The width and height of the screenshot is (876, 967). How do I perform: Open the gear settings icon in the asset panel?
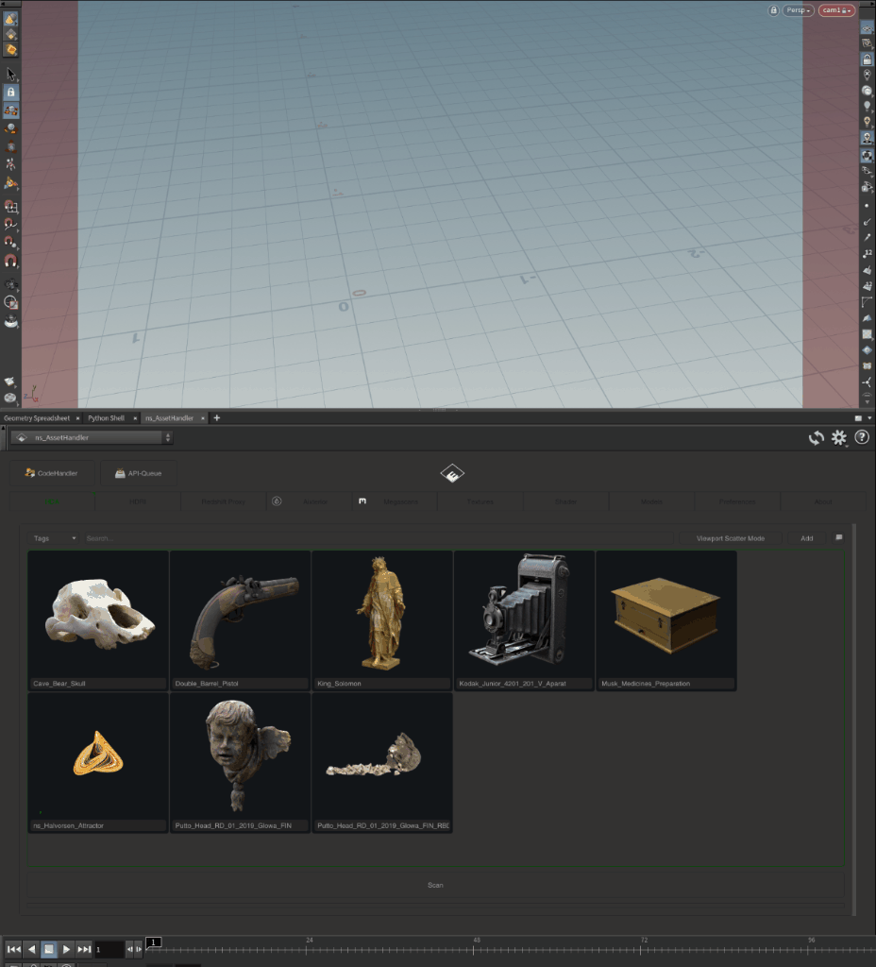(x=838, y=438)
